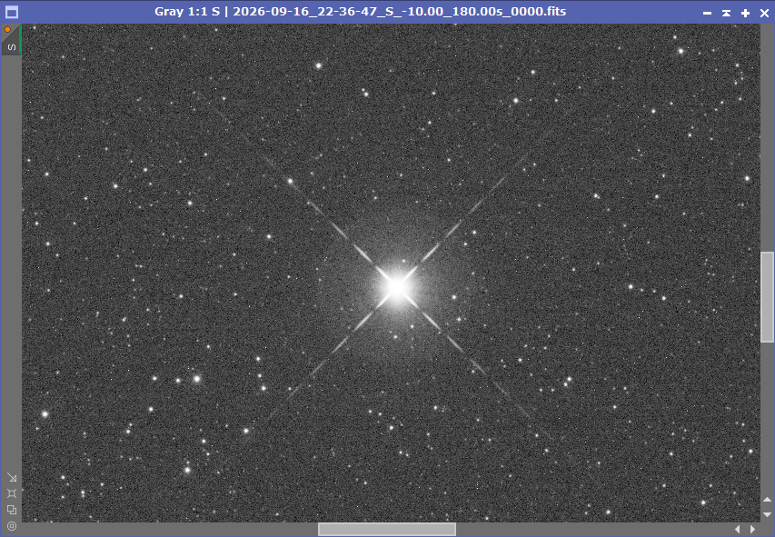Click the vertical scrollbar thumb
This screenshot has height=537, width=775.
[767, 297]
